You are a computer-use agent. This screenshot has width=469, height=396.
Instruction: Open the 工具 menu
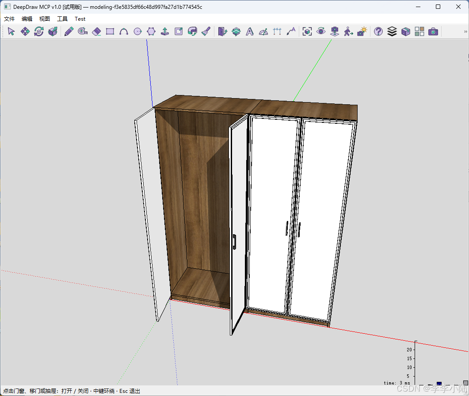(62, 19)
